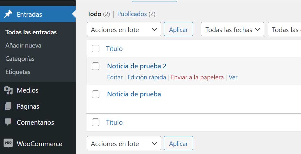Tick the checkbox beside Noticia de prueba

pos(95,94)
